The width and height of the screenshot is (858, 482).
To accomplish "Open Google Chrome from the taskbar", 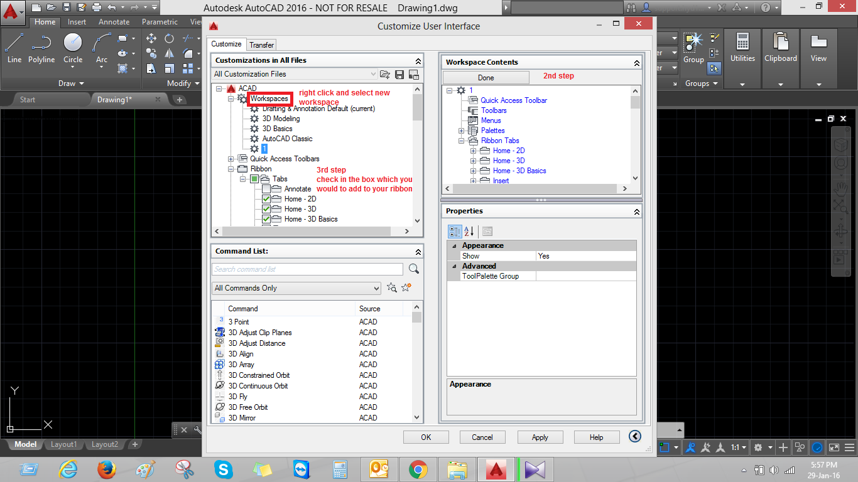I will coord(418,469).
